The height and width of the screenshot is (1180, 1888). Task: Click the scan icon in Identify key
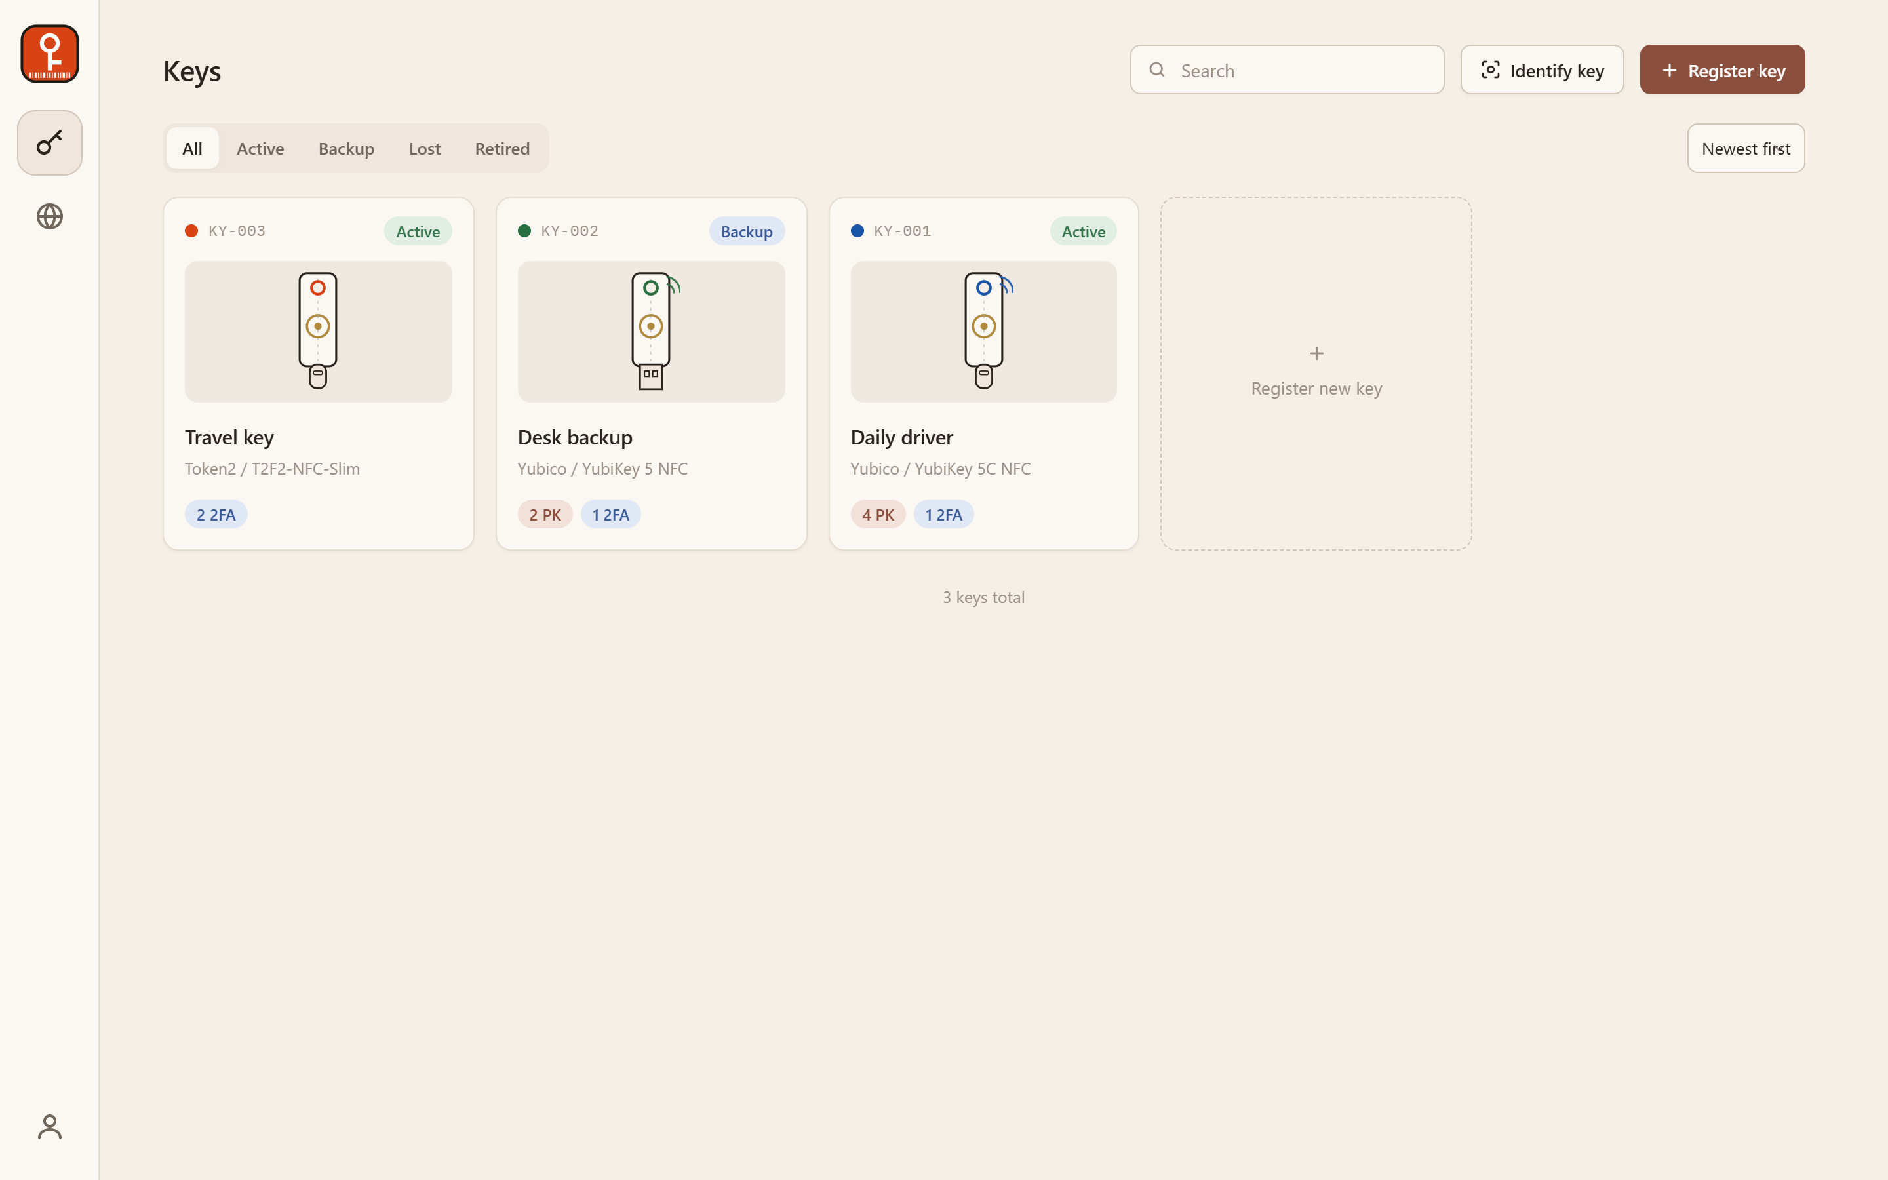(1490, 70)
